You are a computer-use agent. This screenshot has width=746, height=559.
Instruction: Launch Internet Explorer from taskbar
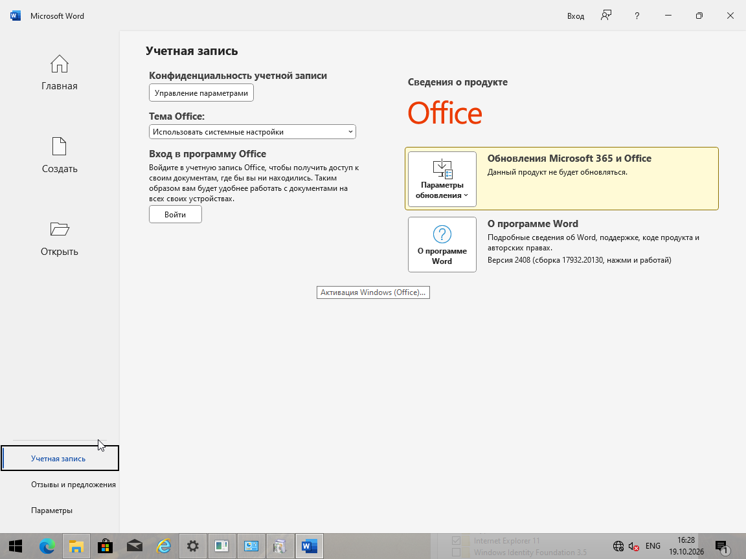click(164, 546)
